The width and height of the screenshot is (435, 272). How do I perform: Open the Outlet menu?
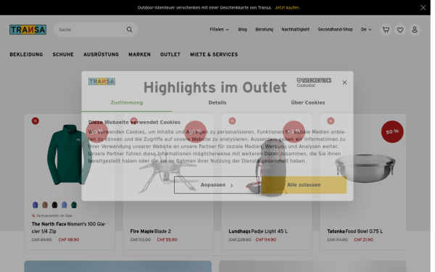(170, 54)
